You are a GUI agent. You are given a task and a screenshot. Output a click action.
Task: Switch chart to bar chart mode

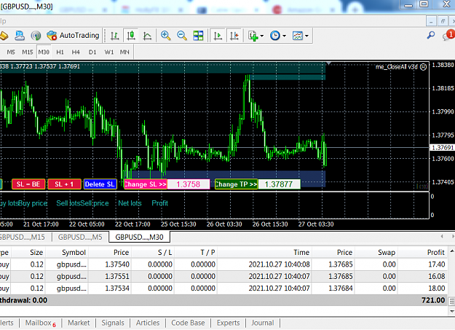pos(115,36)
